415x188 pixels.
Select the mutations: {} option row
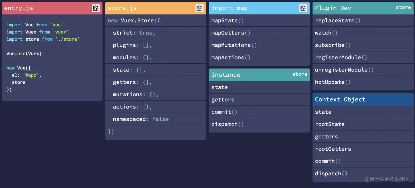click(156, 95)
